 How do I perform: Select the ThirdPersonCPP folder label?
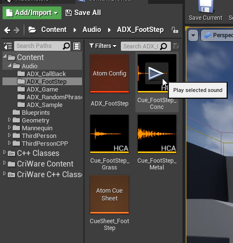coord(45,144)
